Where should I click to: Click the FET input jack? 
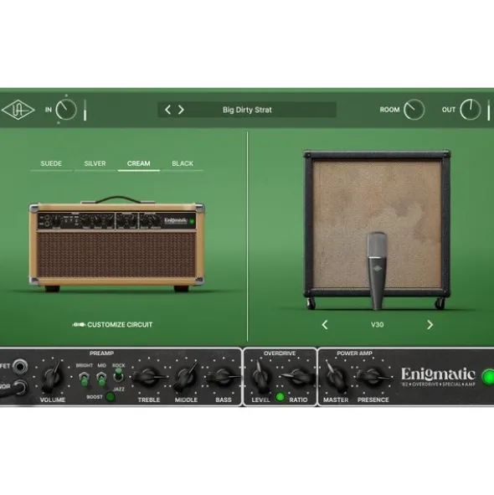20,367
